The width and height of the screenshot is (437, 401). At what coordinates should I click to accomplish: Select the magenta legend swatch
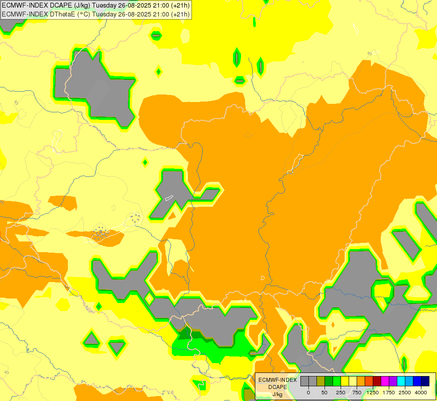(x=385, y=381)
